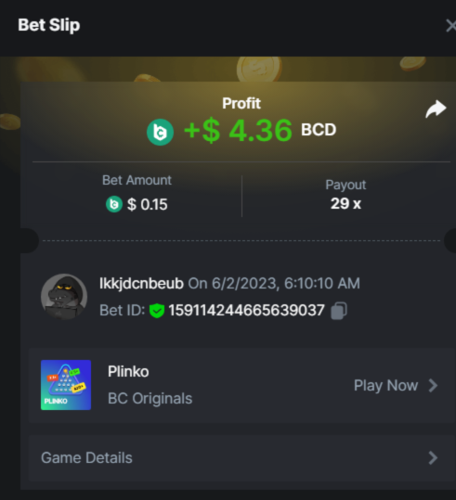Image resolution: width=456 pixels, height=500 pixels.
Task: Click the $ 0.15 bet amount value
Action: [x=148, y=204]
